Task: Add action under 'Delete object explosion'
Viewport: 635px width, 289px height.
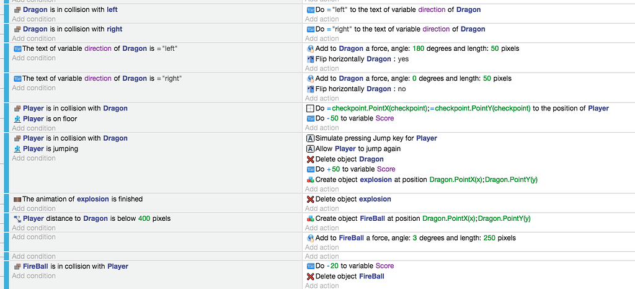Action: (322, 208)
